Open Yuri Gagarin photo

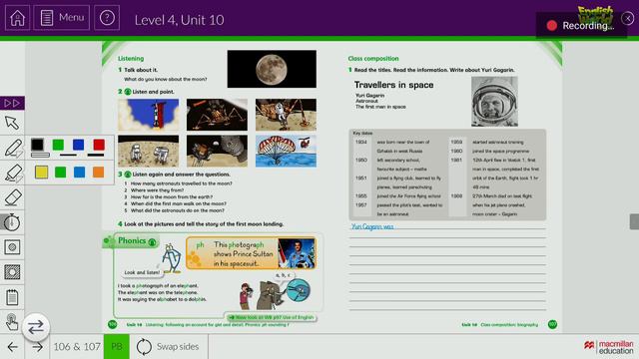pos(494,102)
